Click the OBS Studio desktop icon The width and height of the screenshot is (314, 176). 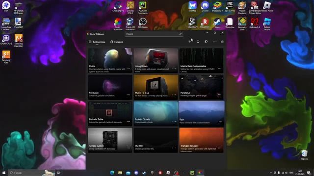click(143, 23)
